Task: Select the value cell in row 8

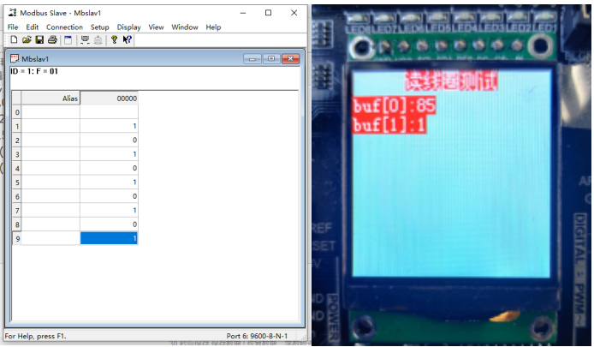Action: pyautogui.click(x=109, y=224)
